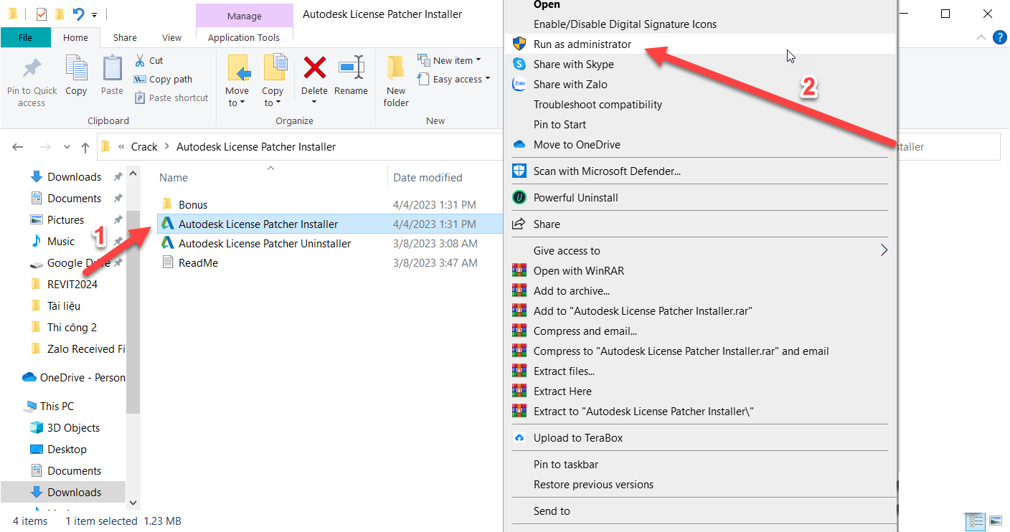Open Pictures in the navigation pane
The image size is (1010, 532).
pos(66,220)
